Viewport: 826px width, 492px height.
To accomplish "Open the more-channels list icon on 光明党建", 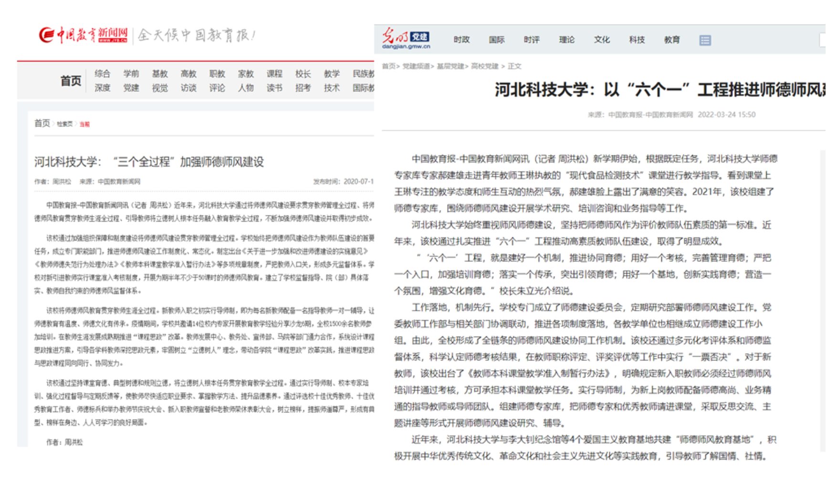I will click(x=705, y=40).
